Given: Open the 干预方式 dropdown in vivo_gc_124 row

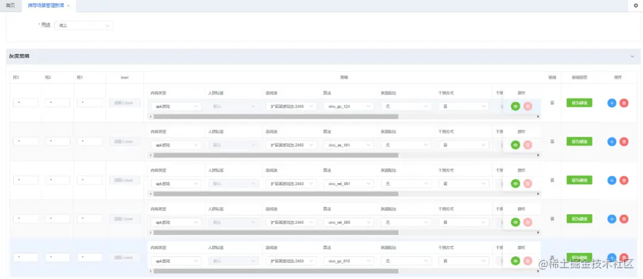Looking at the screenshot, I should (x=464, y=106).
